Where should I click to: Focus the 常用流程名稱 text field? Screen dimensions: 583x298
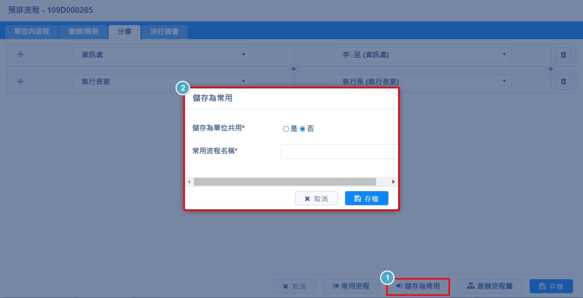339,152
